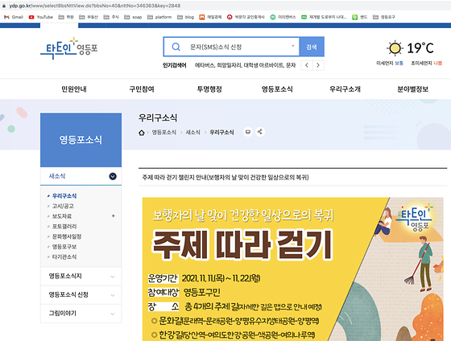Click the print icon

click(x=248, y=132)
